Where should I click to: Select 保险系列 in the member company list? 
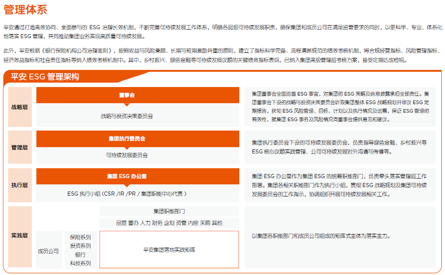pyautogui.click(x=80, y=237)
